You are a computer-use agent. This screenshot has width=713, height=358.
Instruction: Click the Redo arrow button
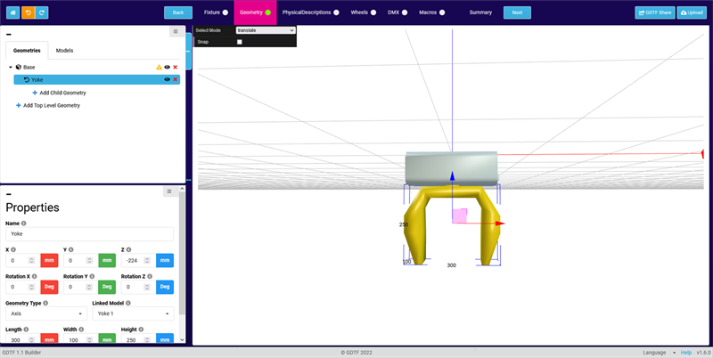(x=43, y=12)
